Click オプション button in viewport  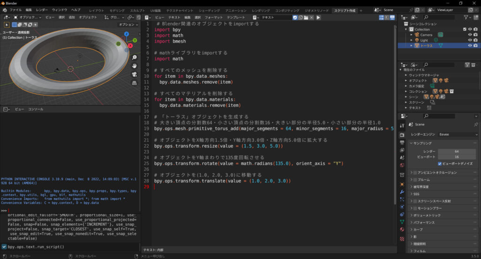pyautogui.click(x=128, y=24)
